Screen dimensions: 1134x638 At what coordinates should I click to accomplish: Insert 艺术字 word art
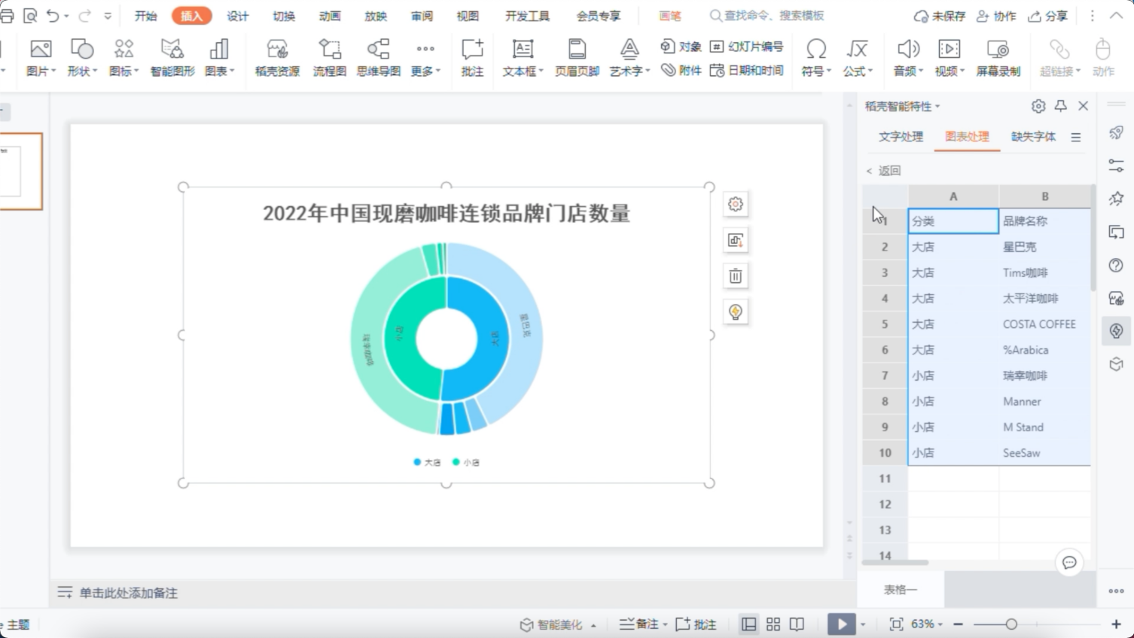[x=629, y=58]
